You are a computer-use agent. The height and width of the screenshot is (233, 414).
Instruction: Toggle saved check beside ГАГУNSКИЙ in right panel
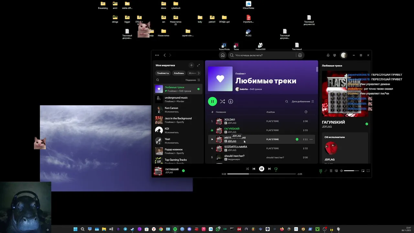coord(366,124)
